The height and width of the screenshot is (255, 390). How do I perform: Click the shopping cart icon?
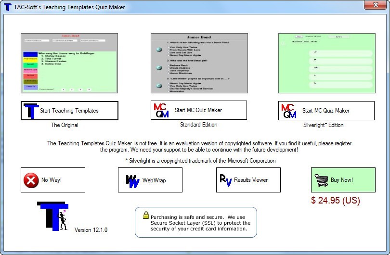click(x=321, y=180)
